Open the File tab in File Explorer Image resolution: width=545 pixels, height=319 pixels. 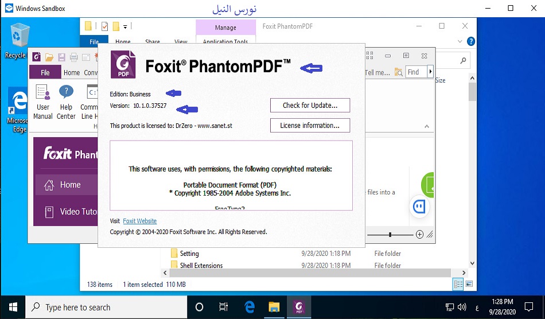[x=94, y=41]
